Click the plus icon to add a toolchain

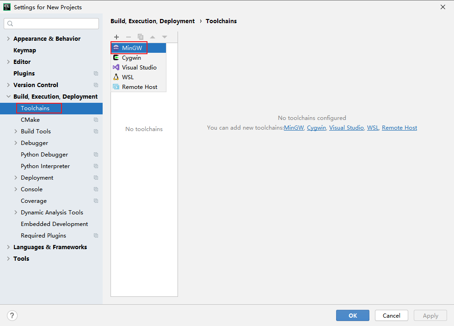(117, 37)
